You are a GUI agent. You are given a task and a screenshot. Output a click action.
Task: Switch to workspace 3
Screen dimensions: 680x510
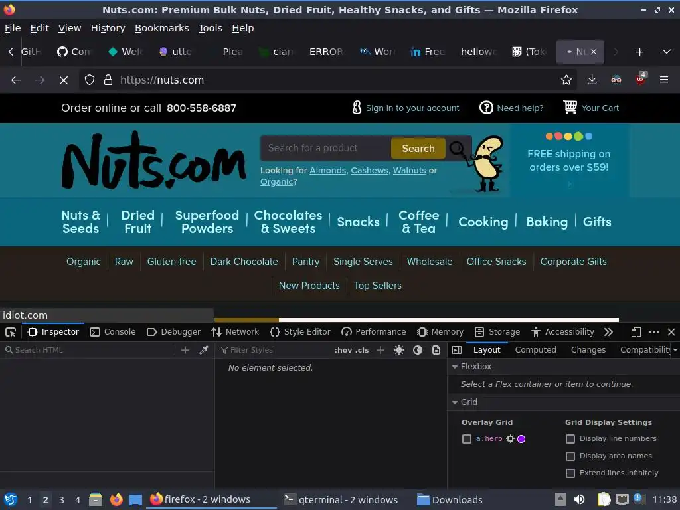62,500
